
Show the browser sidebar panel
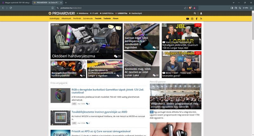(x=232, y=8)
